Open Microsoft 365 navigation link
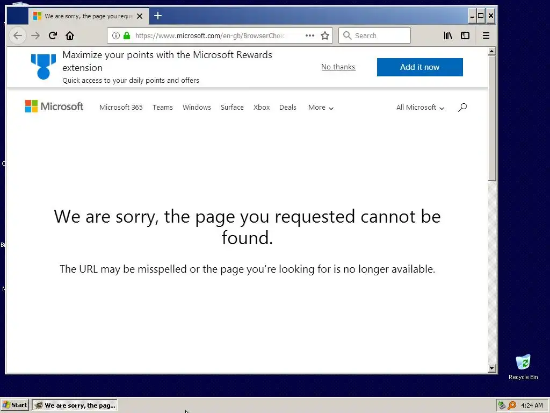The image size is (550, 413). (121, 107)
